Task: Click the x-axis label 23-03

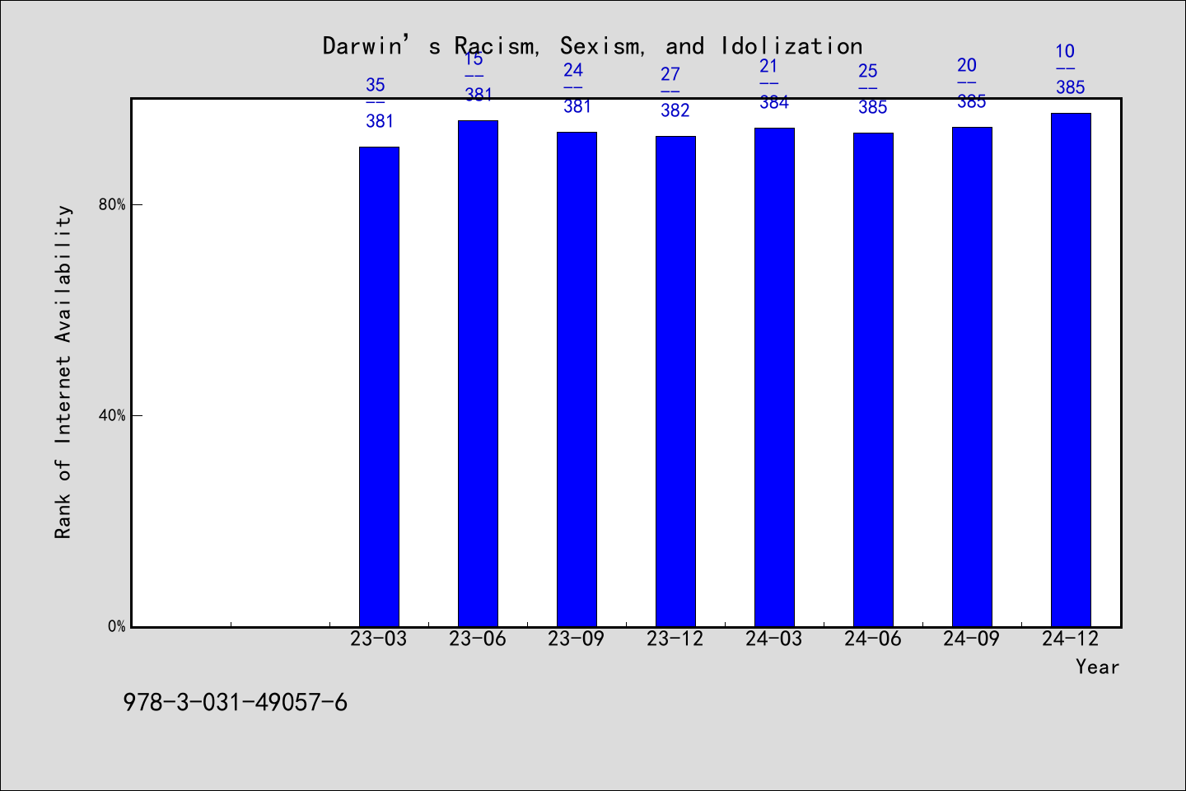Action: coord(379,639)
